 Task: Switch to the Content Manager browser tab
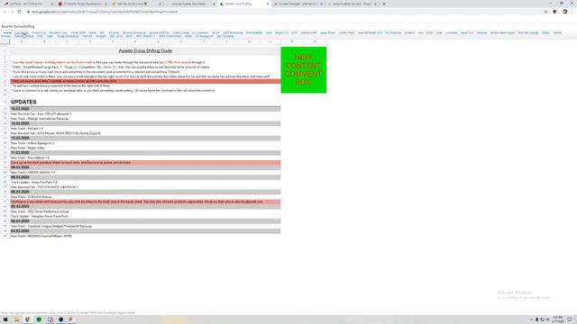298,4
